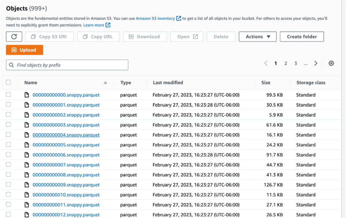Image resolution: width=346 pixels, height=218 pixels.
Task: Click file icon for 000000000003.snappy.parquet
Action: [x=27, y=125]
